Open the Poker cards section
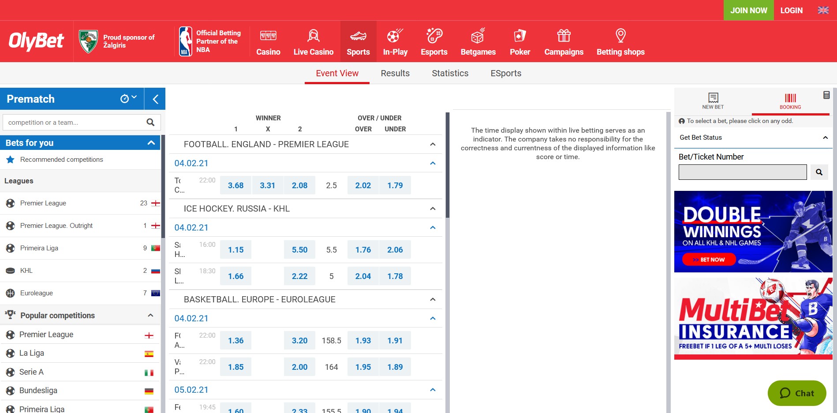The height and width of the screenshot is (413, 837). [520, 42]
